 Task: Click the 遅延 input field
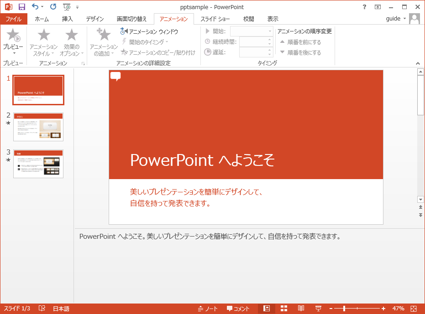(253, 52)
